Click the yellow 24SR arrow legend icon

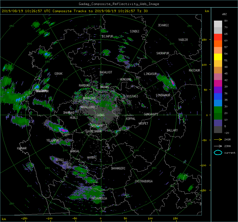coord(218,139)
